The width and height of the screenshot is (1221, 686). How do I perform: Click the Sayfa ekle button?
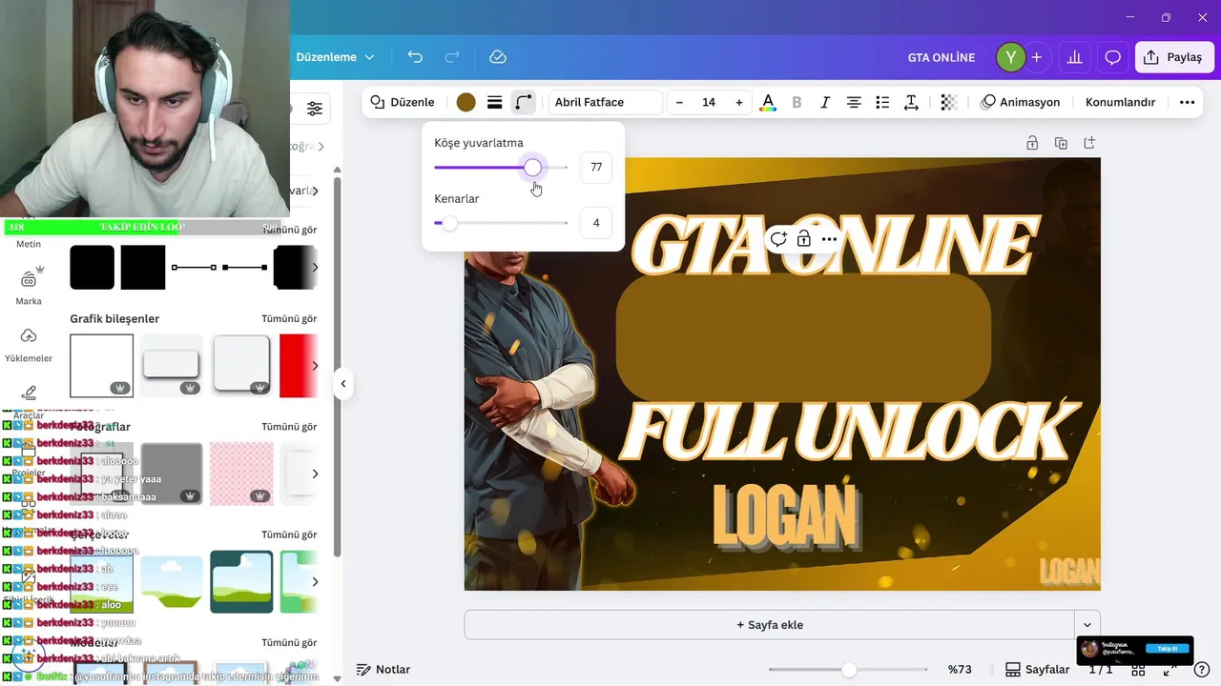(x=770, y=625)
